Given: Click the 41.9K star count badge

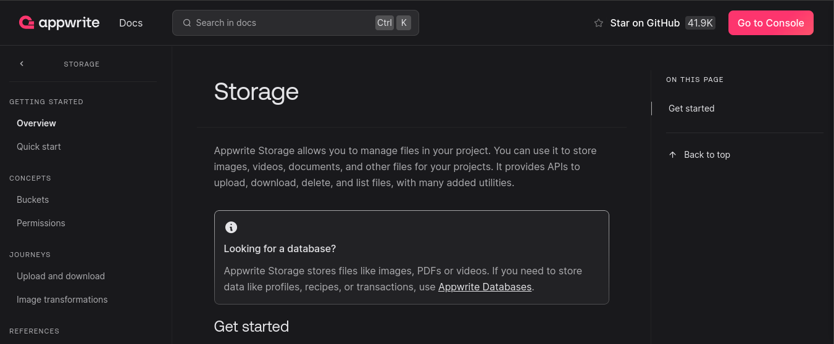Looking at the screenshot, I should (x=700, y=23).
